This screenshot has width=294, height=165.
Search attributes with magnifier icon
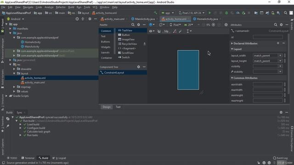pyautogui.click(x=276, y=25)
